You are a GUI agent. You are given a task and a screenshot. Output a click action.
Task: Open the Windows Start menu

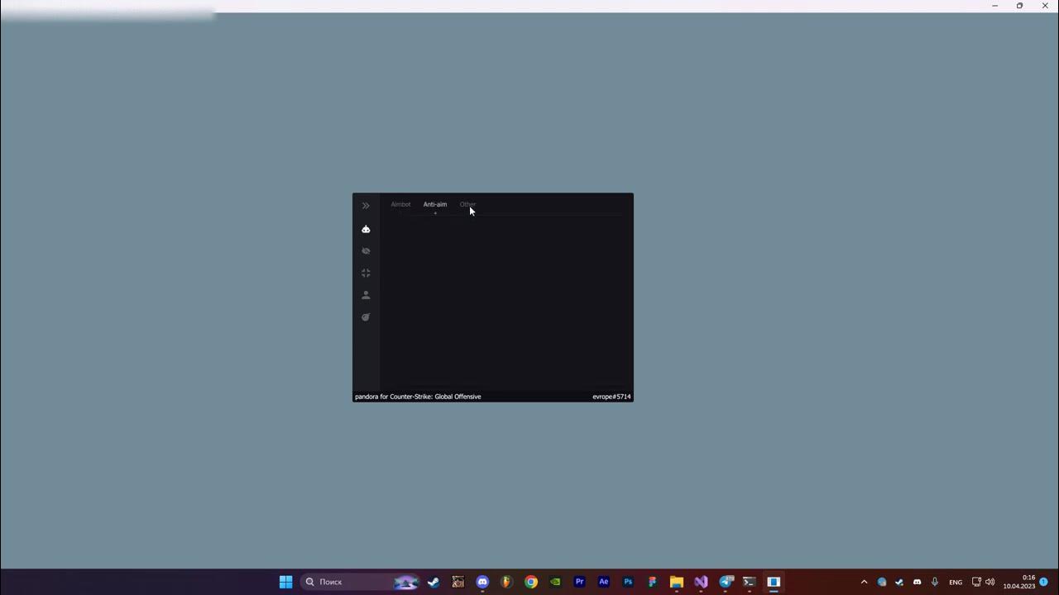pyautogui.click(x=285, y=582)
